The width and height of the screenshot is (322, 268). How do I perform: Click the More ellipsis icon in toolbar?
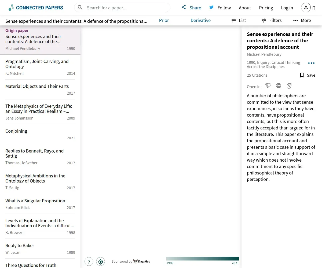tap(295, 20)
